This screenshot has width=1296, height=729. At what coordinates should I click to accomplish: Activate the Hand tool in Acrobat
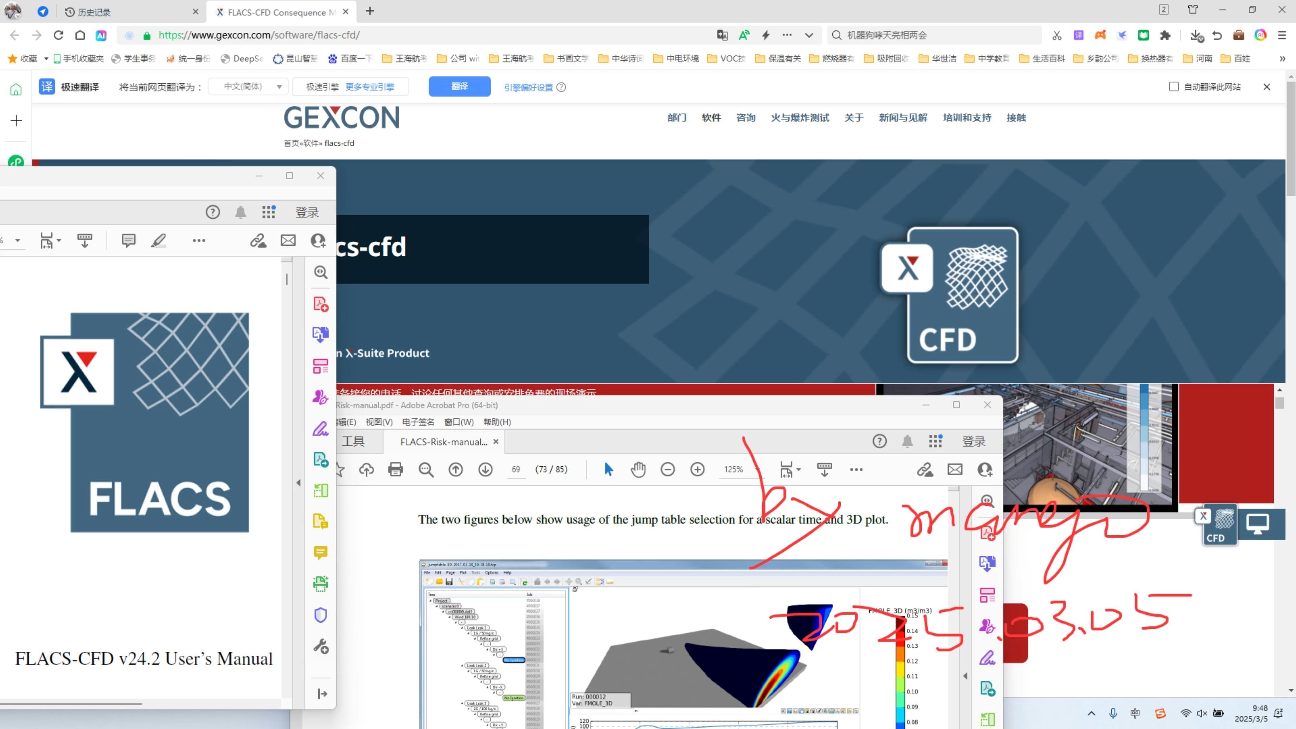click(638, 469)
